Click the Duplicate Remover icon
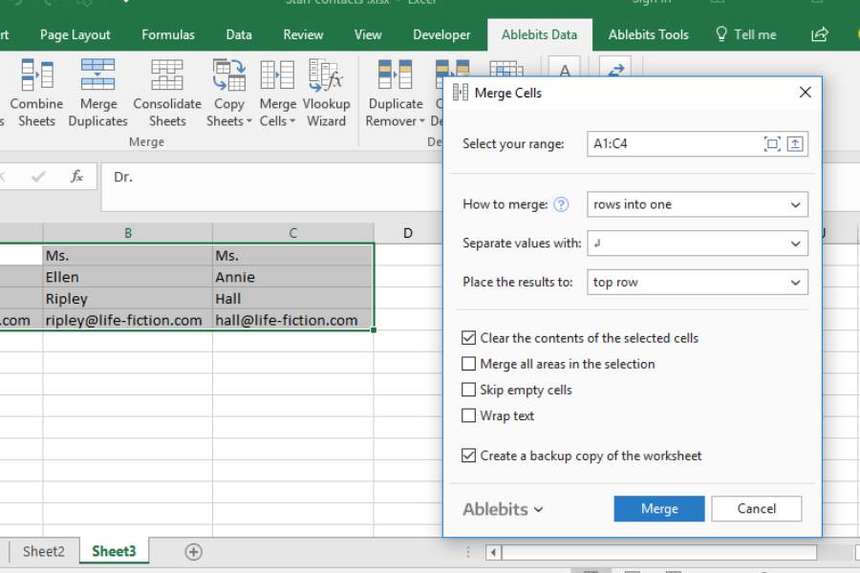The height and width of the screenshot is (573, 860). point(395,75)
